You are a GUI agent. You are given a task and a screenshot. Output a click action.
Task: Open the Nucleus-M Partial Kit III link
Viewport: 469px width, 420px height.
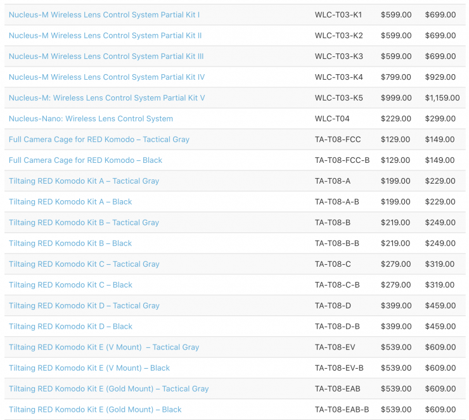click(106, 56)
